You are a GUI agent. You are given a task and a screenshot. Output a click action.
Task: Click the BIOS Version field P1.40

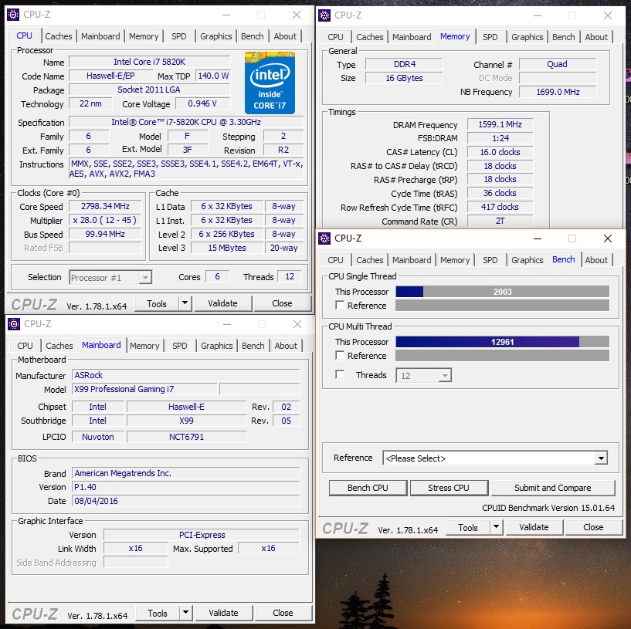pyautogui.click(x=186, y=487)
